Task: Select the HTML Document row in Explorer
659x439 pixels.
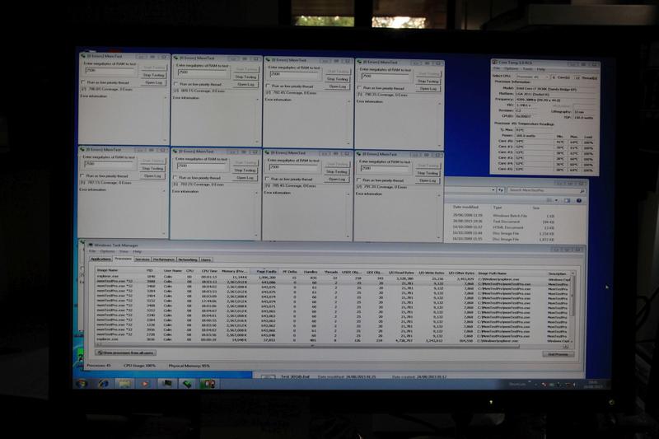Action: 504,227
